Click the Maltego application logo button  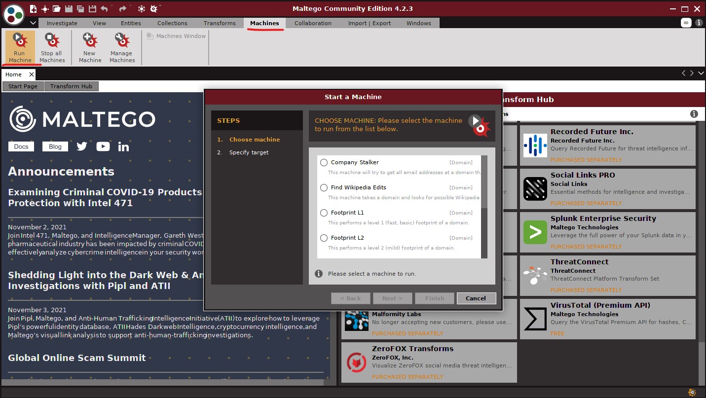point(13,14)
